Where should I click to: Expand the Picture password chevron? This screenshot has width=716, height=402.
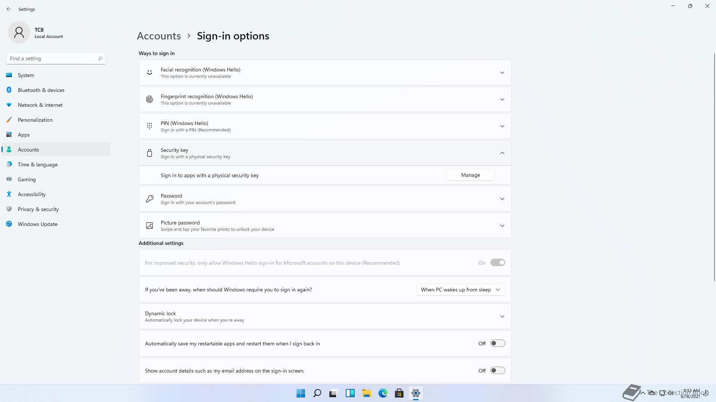[502, 226]
